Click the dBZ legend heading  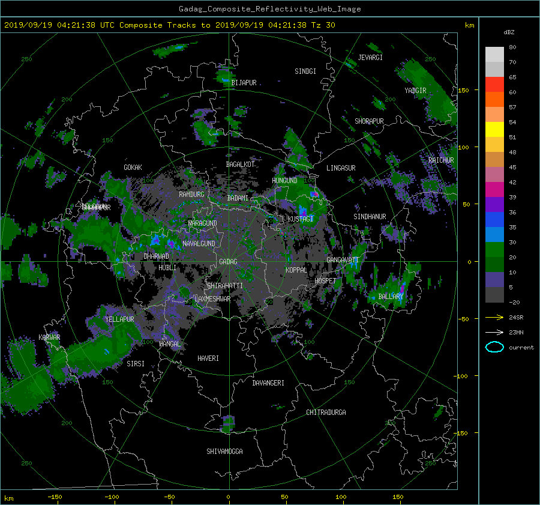509,32
